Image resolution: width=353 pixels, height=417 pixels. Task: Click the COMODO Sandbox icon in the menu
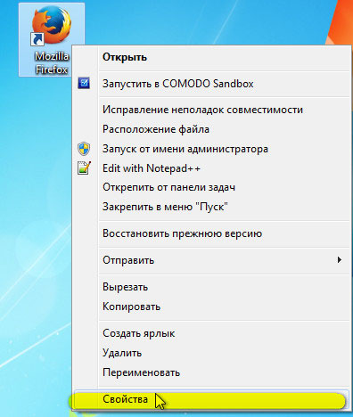[84, 83]
